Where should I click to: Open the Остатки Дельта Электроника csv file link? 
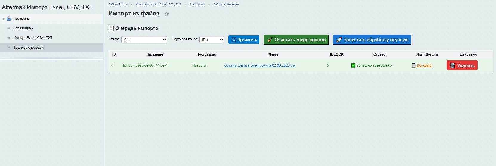[x=260, y=65]
